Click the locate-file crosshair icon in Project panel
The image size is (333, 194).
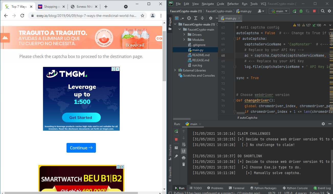coord(189,18)
